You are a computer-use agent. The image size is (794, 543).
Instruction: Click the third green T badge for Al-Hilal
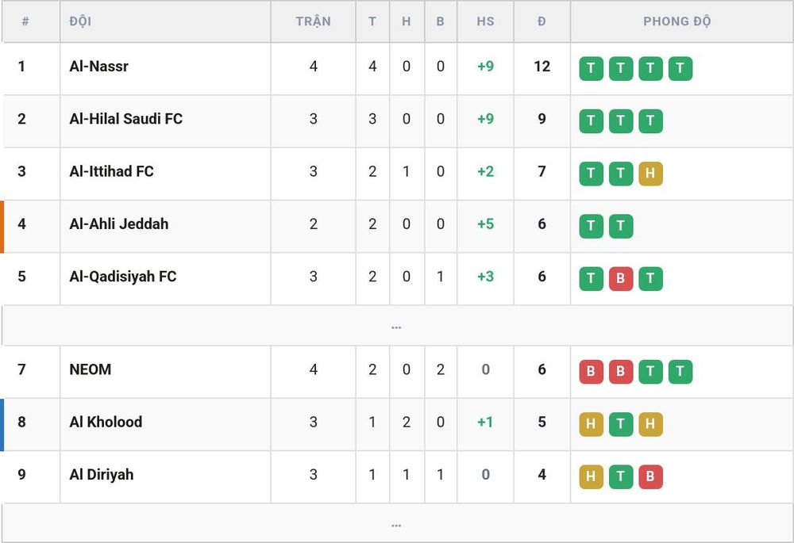pyautogui.click(x=650, y=120)
